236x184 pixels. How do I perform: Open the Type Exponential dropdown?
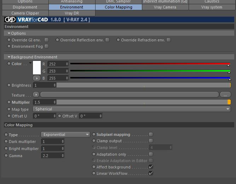[x=65, y=134]
